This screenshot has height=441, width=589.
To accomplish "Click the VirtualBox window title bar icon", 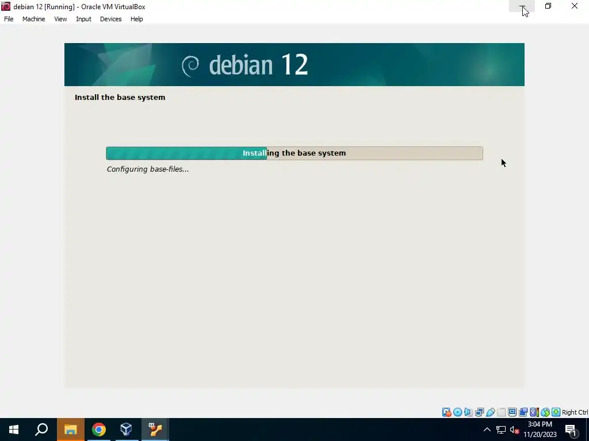I will pyautogui.click(x=6, y=6).
